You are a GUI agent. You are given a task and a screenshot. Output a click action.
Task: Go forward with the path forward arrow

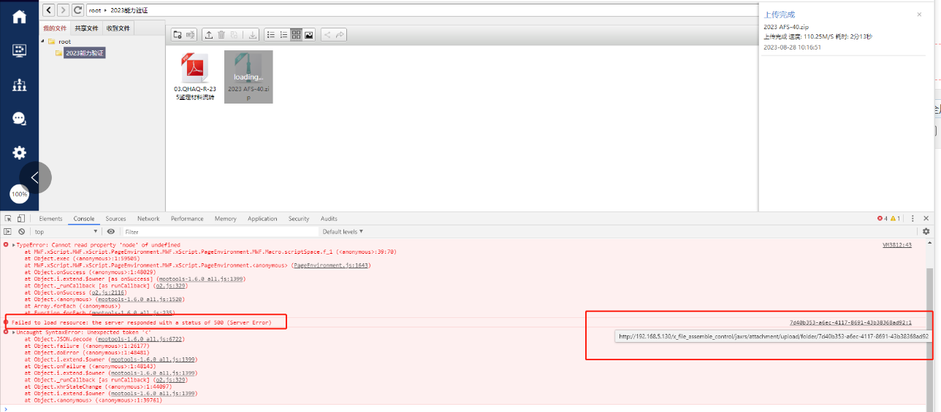pyautogui.click(x=63, y=10)
